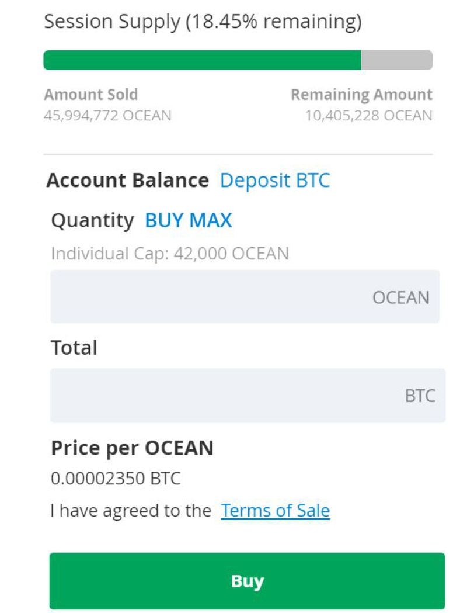Image resolution: width=467 pixels, height=613 pixels.
Task: Click the Quantity label
Action: [x=92, y=220]
